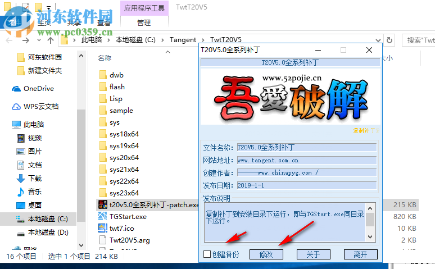Click the 关于 button
The height and width of the screenshot is (269, 435).
[x=314, y=254]
